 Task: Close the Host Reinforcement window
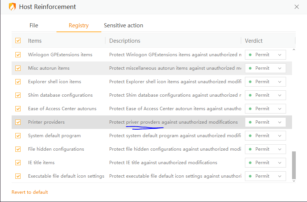click(297, 7)
